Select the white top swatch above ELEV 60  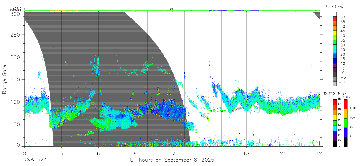335,14
